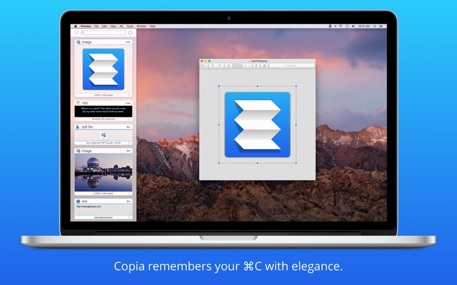Select the 1,024 x 1,024 image clipping thumbnail
457x285 pixels.
[x=103, y=69]
